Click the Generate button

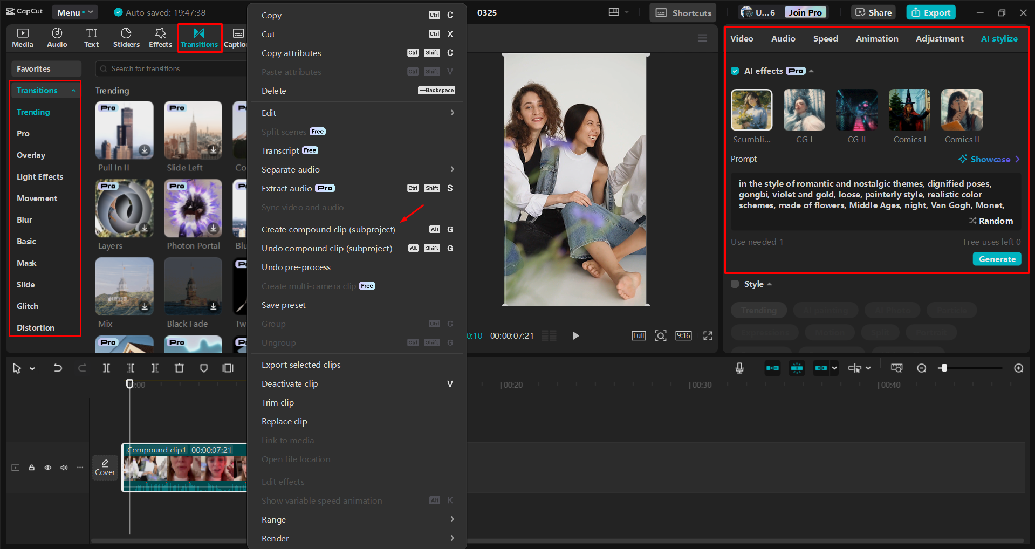[x=996, y=259]
